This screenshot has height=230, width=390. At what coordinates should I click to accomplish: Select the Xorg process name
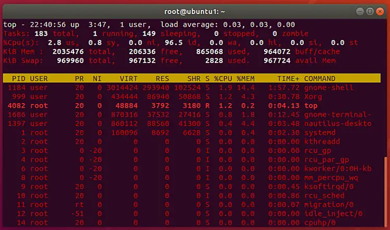coord(315,96)
